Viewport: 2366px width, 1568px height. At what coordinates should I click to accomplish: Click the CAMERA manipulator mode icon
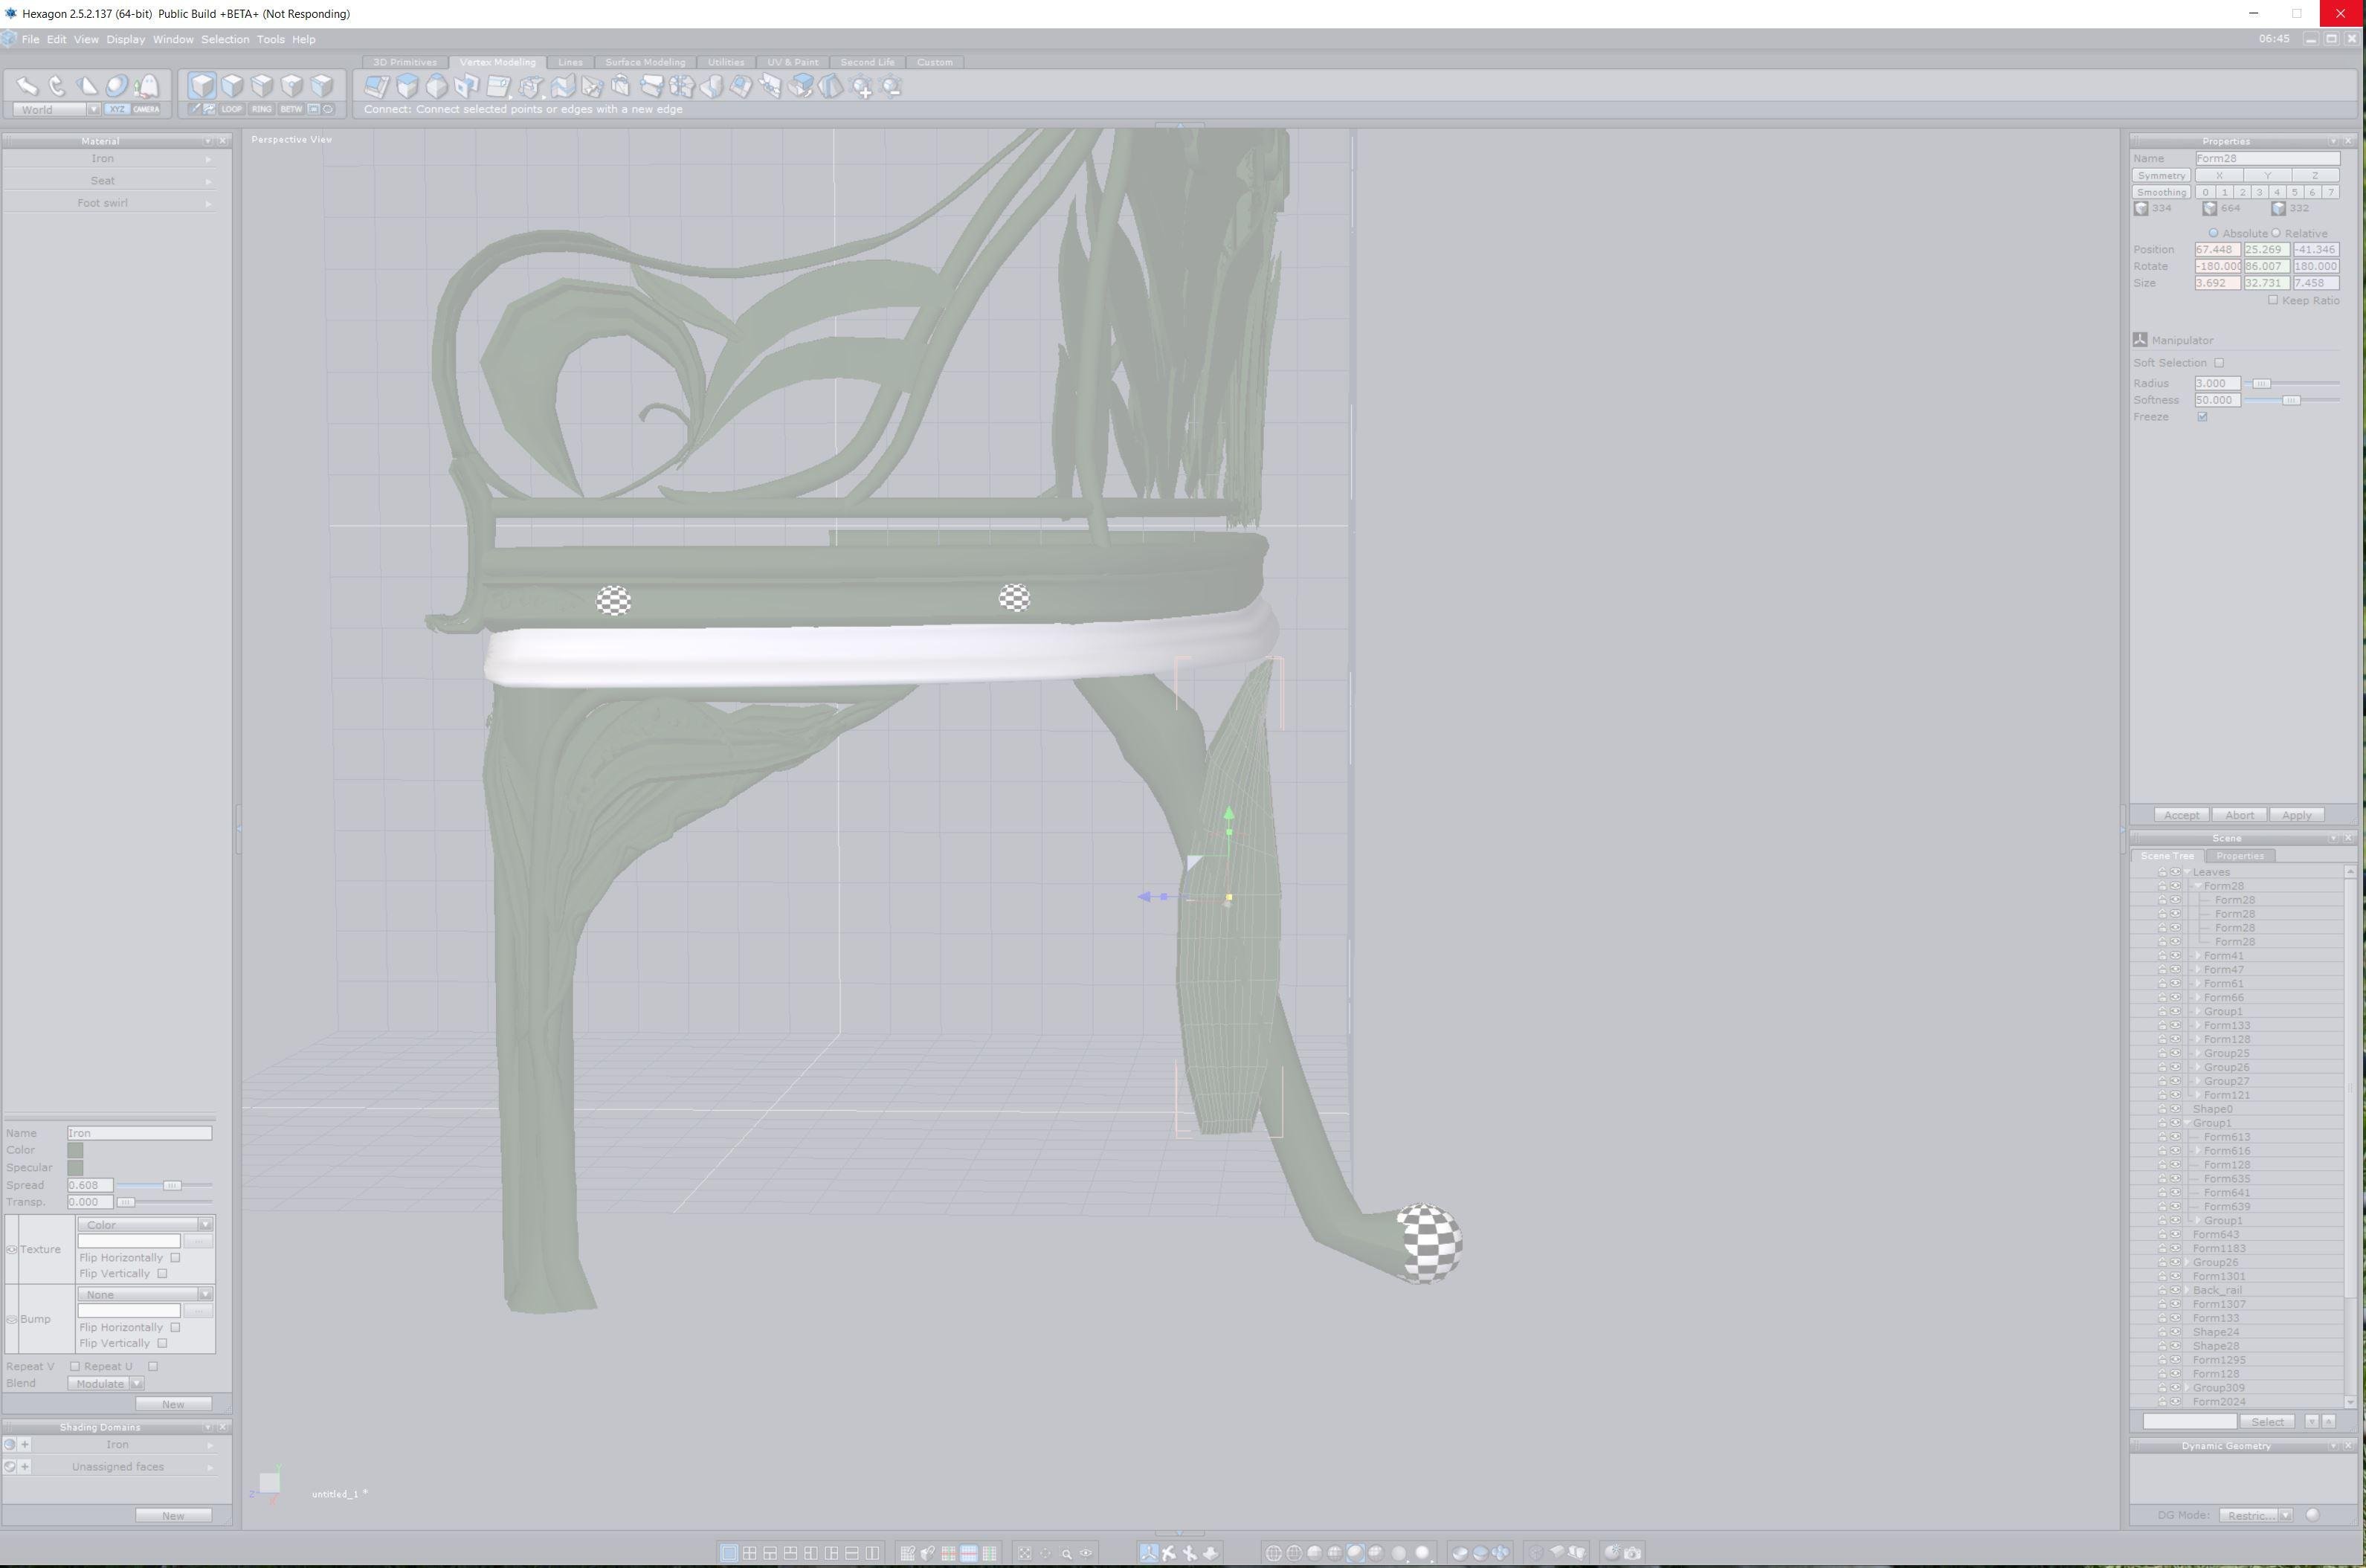point(146,109)
